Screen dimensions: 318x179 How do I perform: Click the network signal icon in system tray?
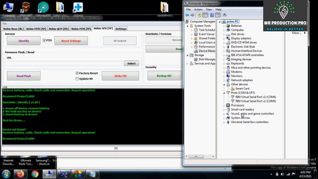point(288,174)
